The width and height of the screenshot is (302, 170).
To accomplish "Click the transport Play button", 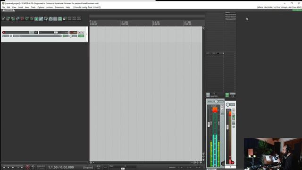I will [13, 167].
